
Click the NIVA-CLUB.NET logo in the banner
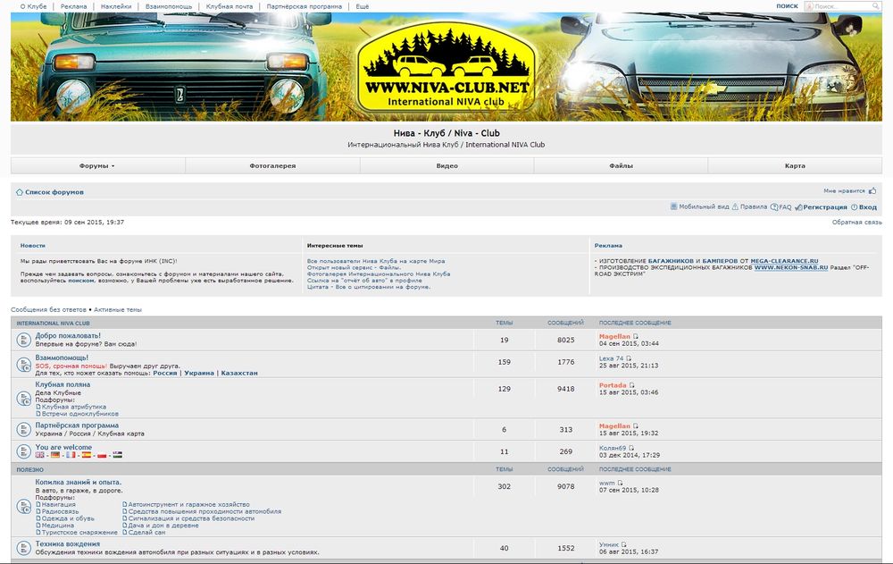click(x=446, y=68)
